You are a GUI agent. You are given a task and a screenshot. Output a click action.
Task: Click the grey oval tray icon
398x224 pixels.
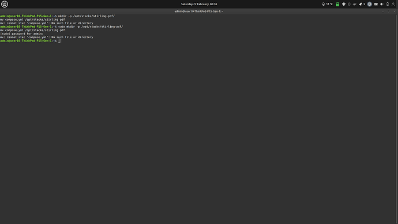click(350, 4)
